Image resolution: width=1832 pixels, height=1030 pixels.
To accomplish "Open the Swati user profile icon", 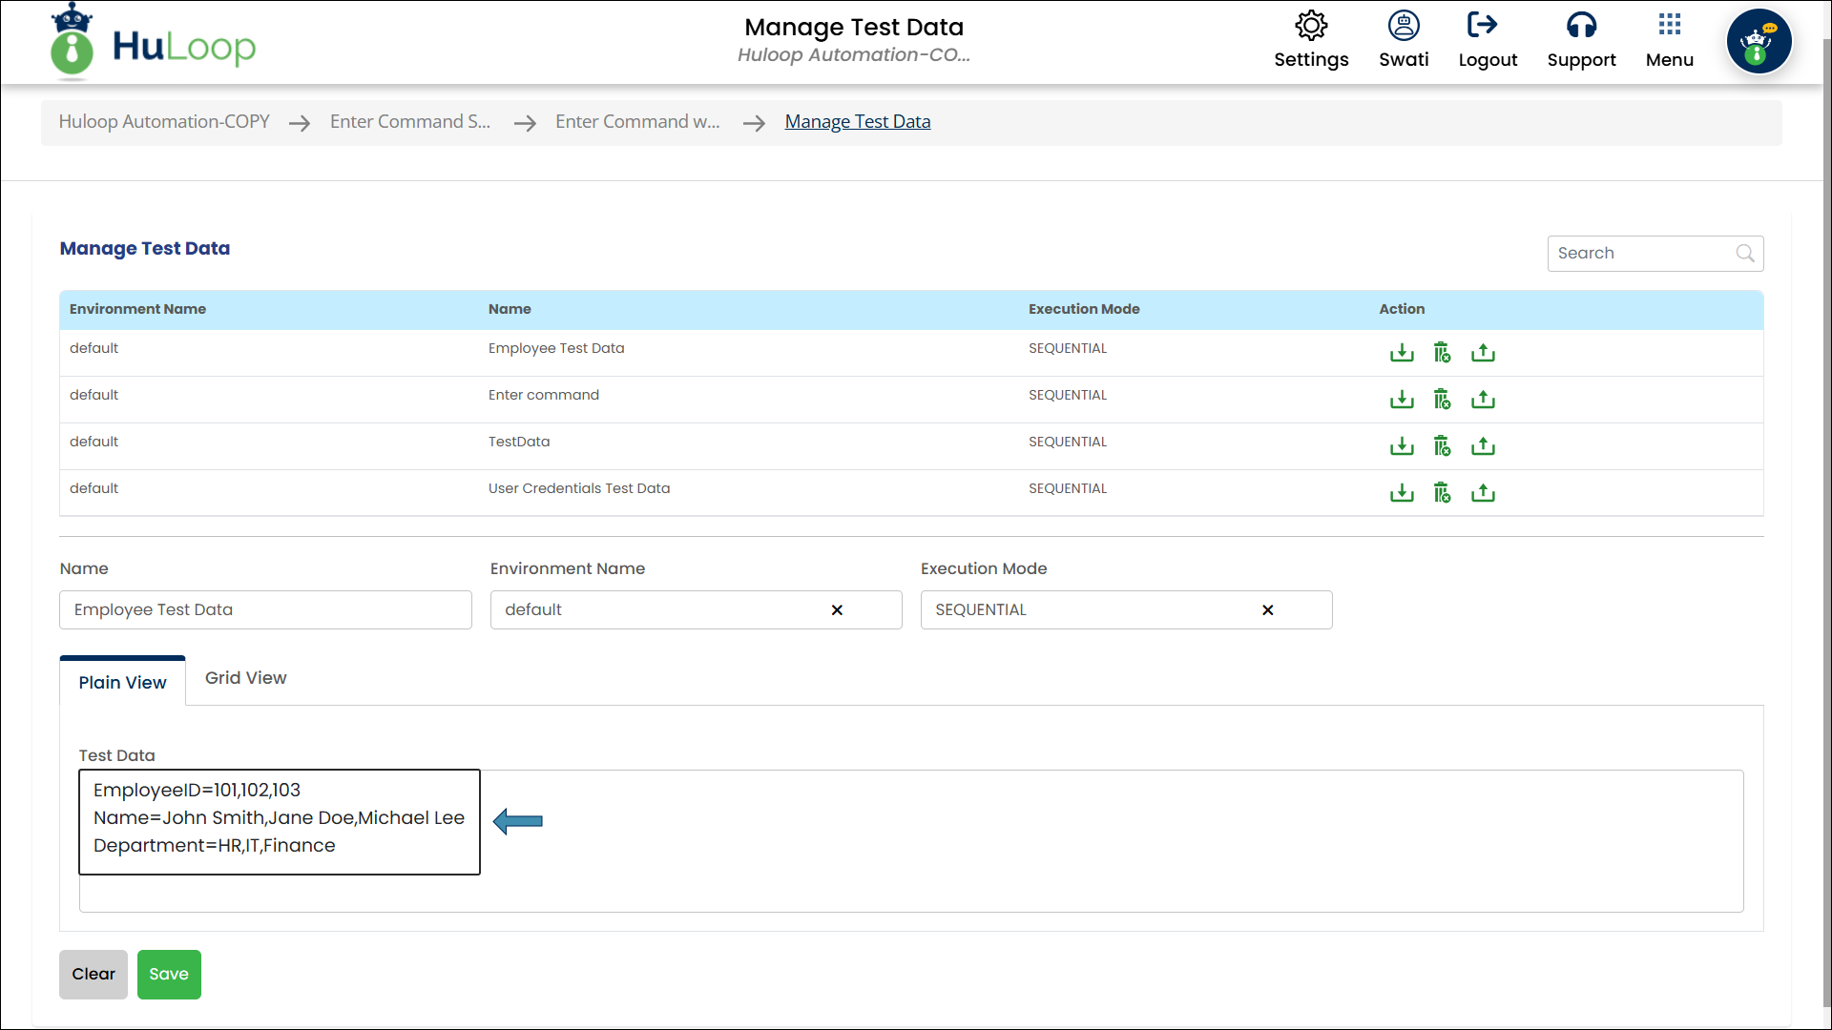I will coord(1404,26).
